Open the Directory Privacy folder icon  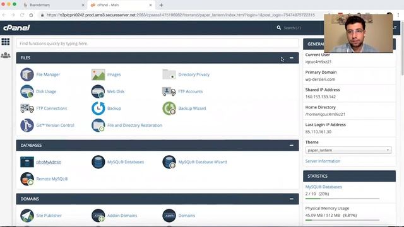point(169,74)
